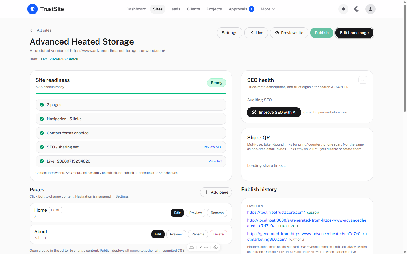
Task: Click the green Live version label under title
Action: click(59, 59)
